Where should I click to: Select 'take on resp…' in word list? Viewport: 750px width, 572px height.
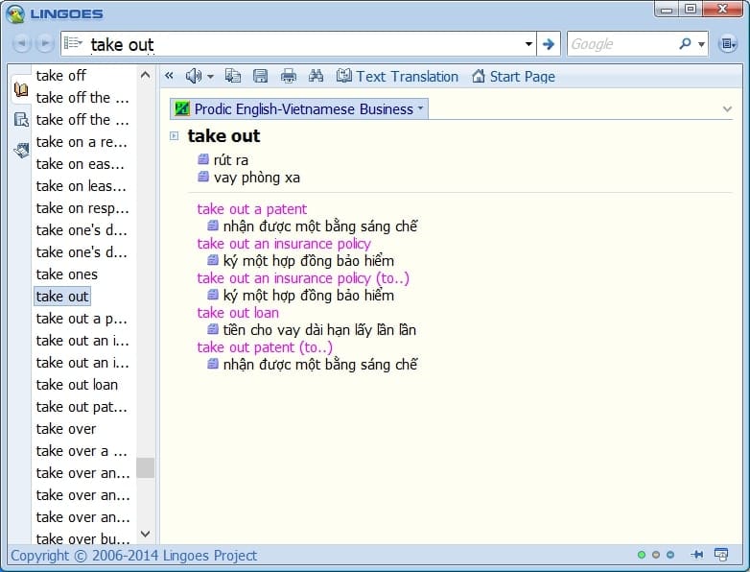point(82,207)
